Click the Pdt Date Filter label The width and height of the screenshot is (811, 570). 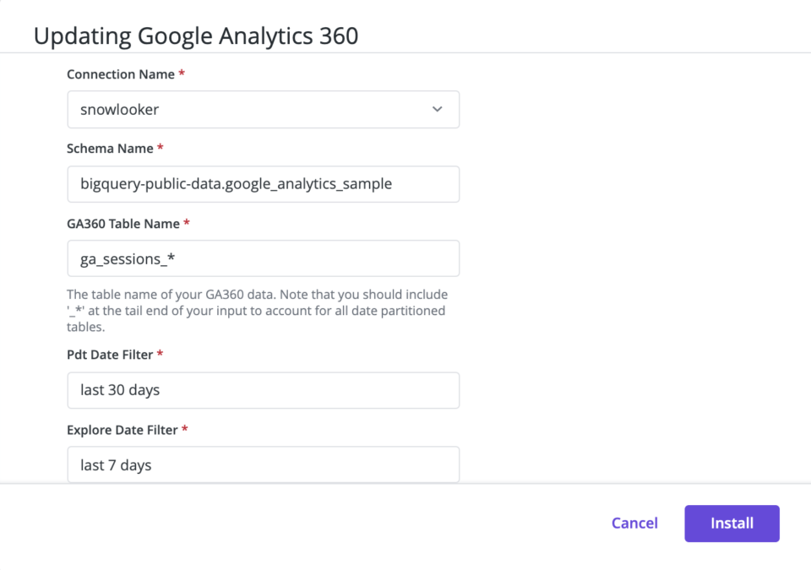[x=110, y=355]
